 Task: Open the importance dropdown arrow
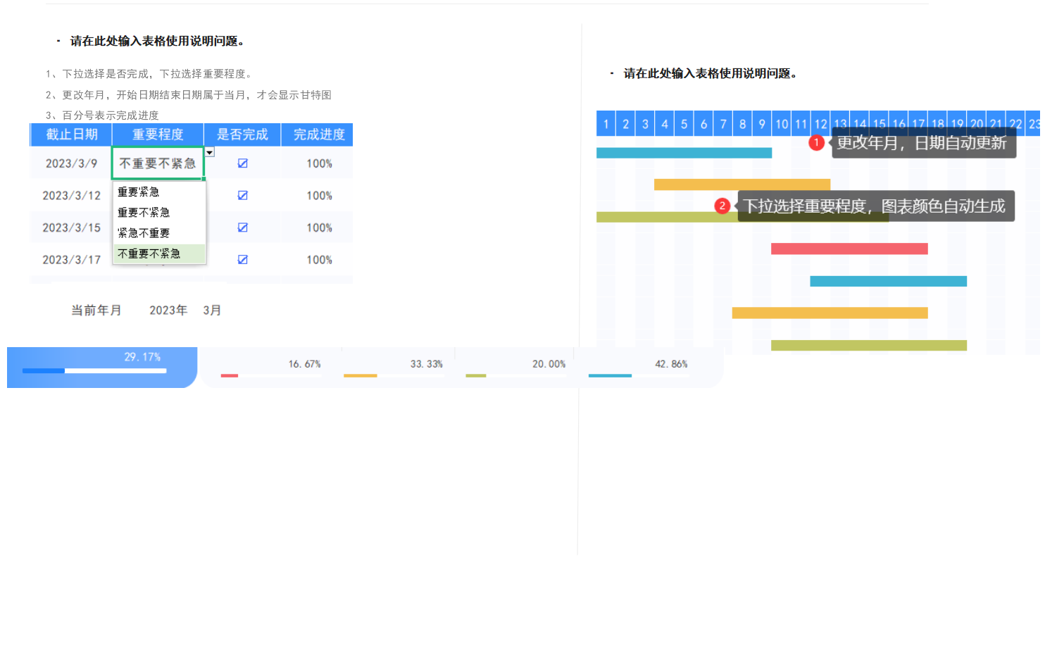[210, 152]
